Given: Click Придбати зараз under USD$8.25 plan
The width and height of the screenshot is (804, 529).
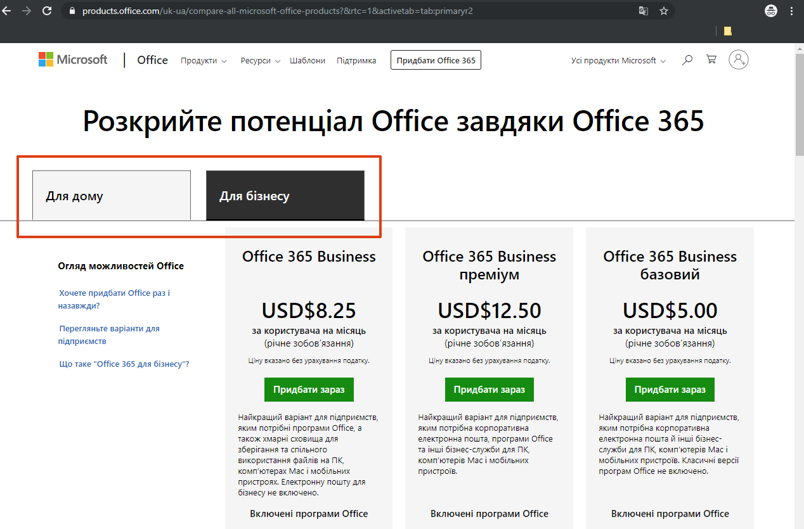Looking at the screenshot, I should (x=309, y=390).
